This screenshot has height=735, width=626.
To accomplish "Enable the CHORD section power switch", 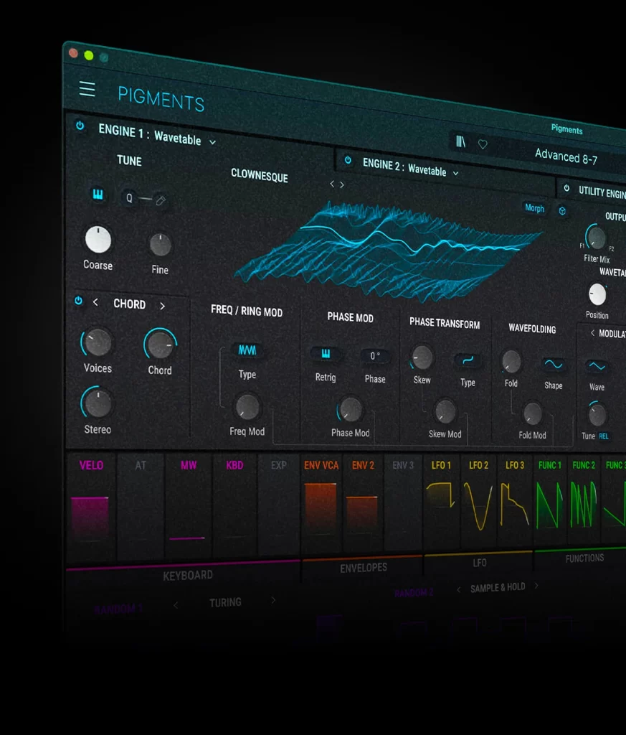I will point(79,301).
